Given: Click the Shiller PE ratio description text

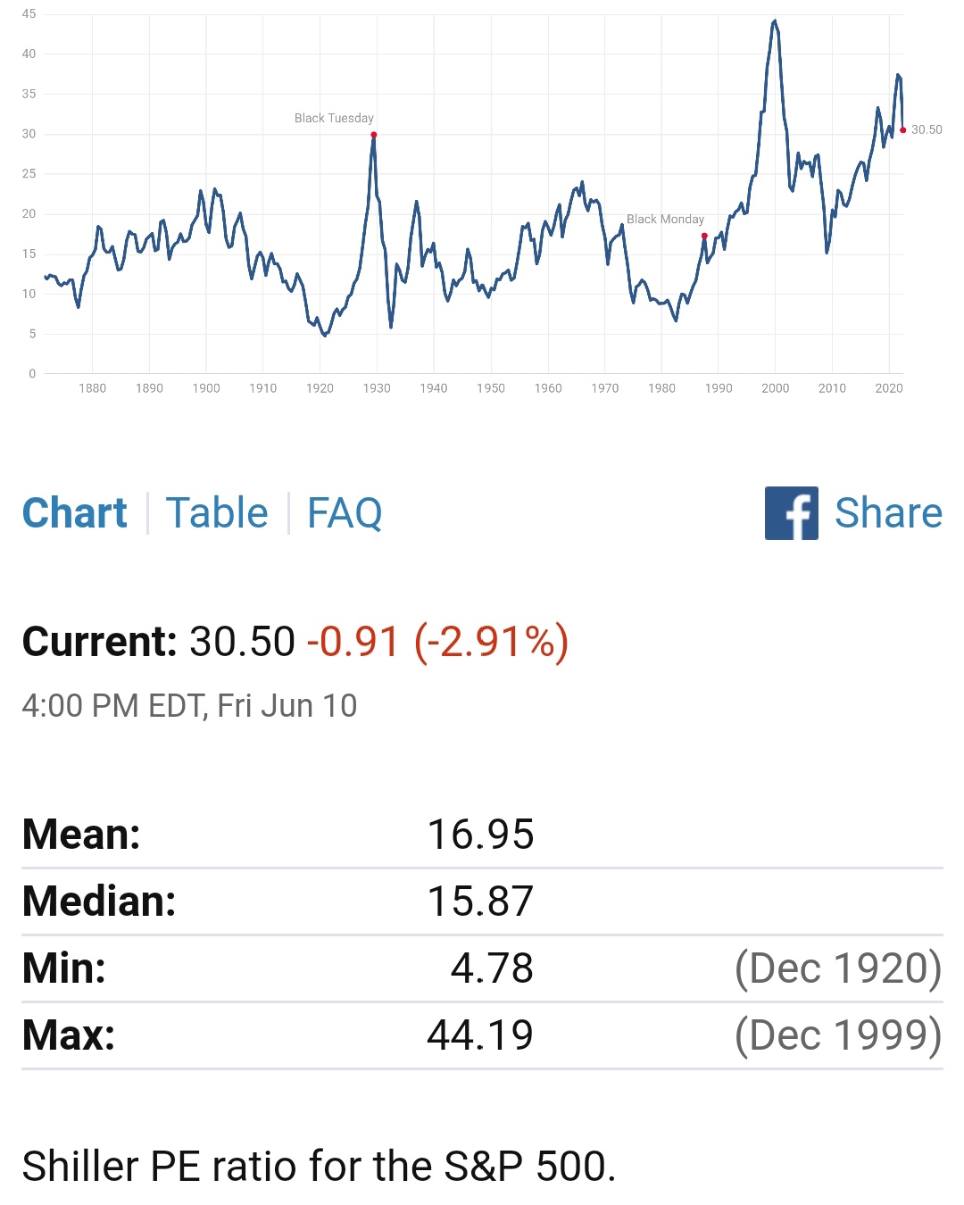Looking at the screenshot, I should point(319,1167).
